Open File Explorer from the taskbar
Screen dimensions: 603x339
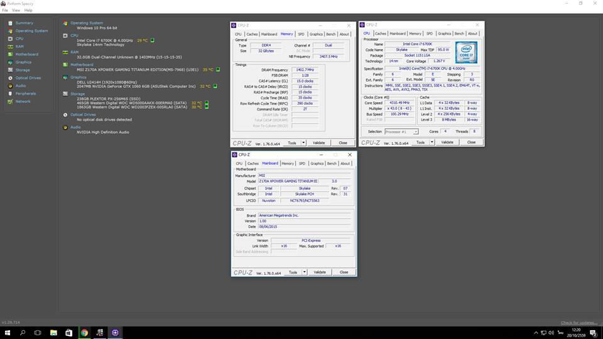tap(53, 333)
